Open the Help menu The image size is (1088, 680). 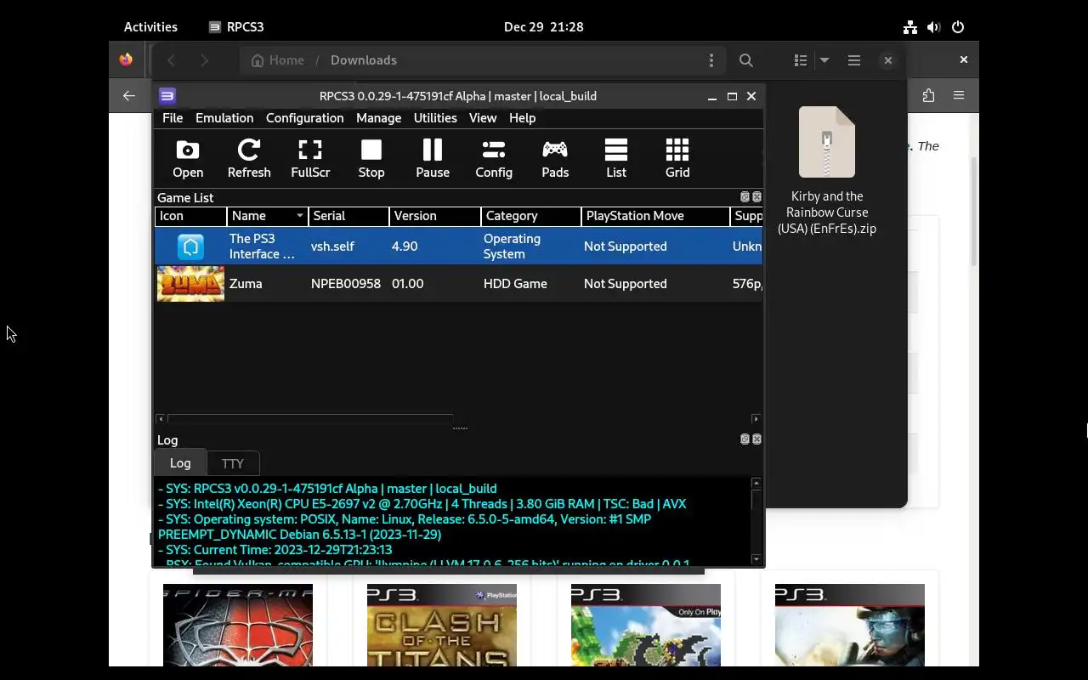522,118
